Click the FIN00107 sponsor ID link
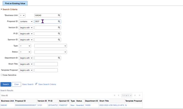Viewport: 183px width, 109px height. (x=63, y=105)
